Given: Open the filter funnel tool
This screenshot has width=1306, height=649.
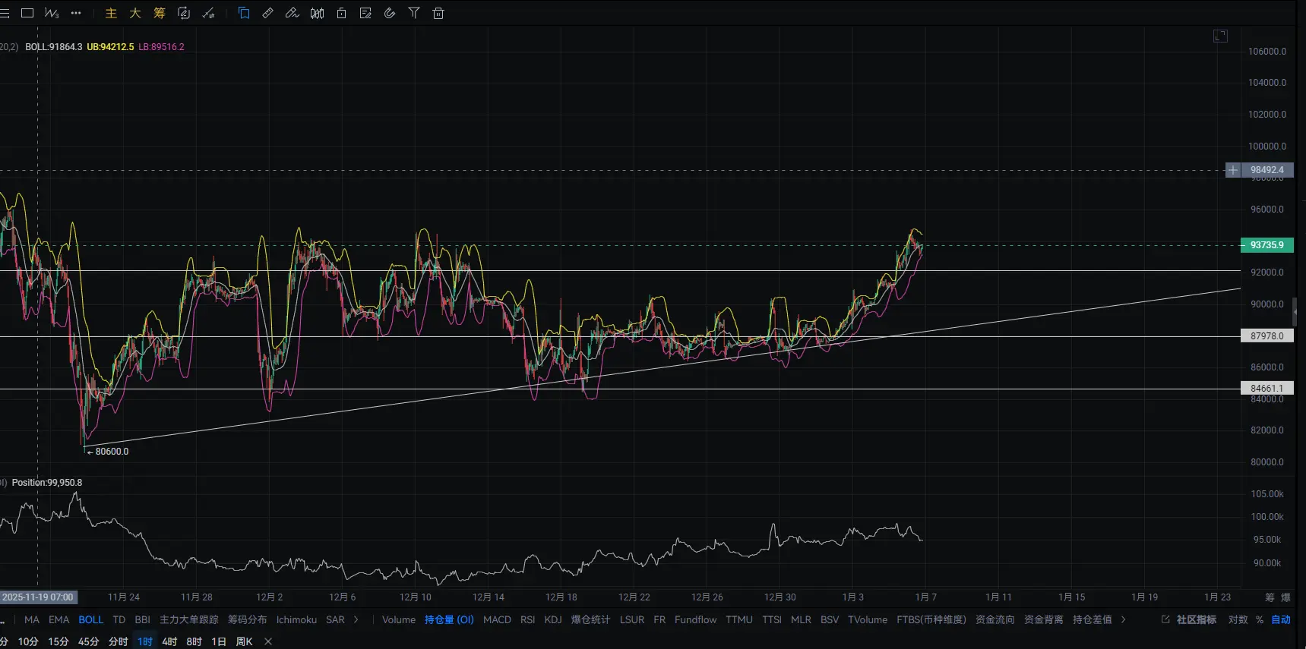Looking at the screenshot, I should point(414,13).
